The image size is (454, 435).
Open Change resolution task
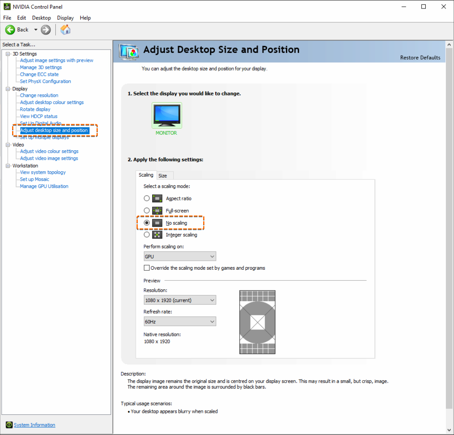click(39, 96)
